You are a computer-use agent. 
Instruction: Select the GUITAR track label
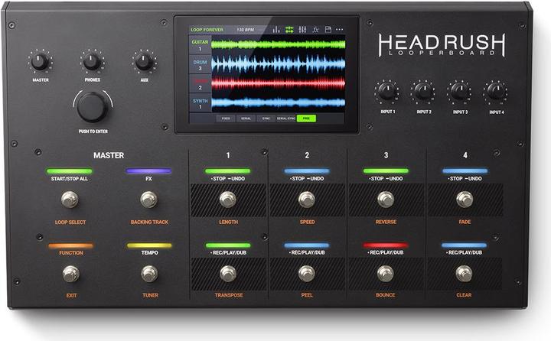tap(200, 45)
